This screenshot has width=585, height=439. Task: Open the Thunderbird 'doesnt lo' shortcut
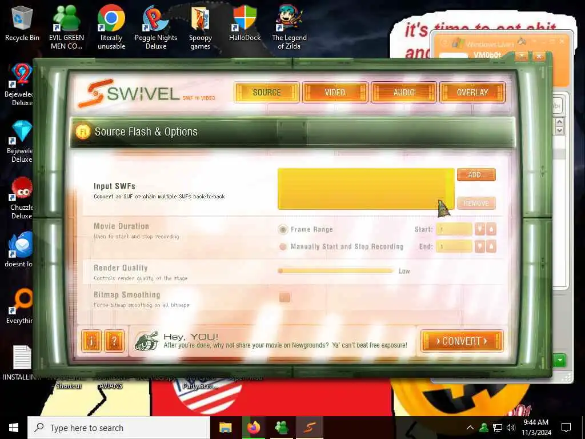19,249
